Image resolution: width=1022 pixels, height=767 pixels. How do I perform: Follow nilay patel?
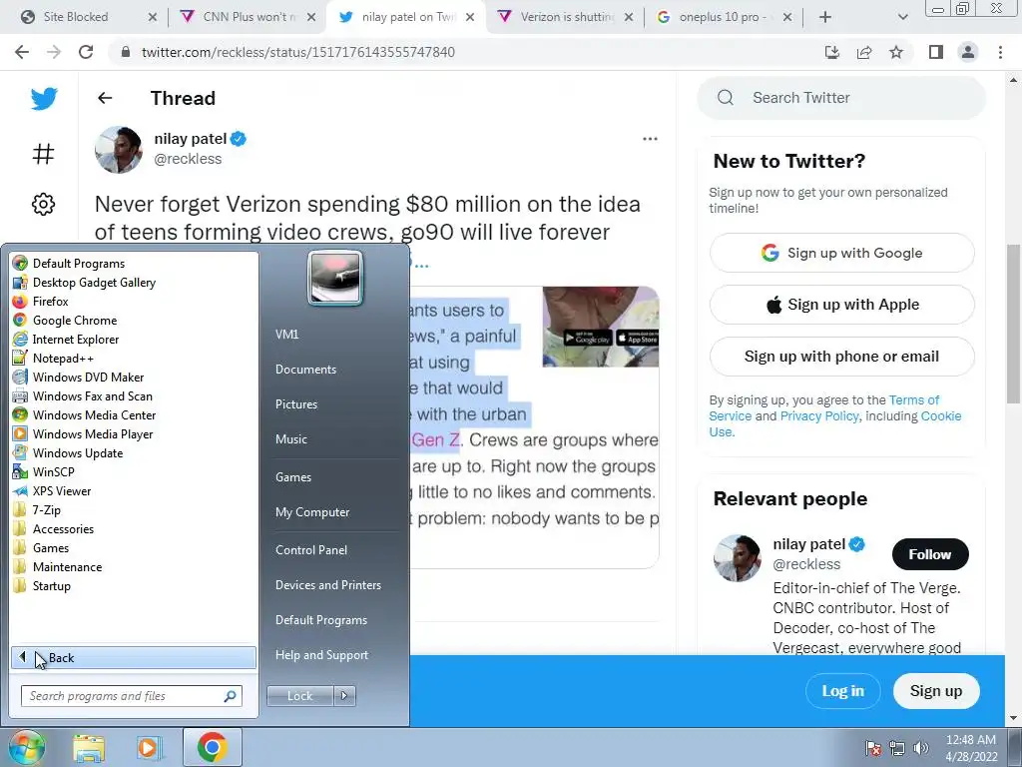930,554
